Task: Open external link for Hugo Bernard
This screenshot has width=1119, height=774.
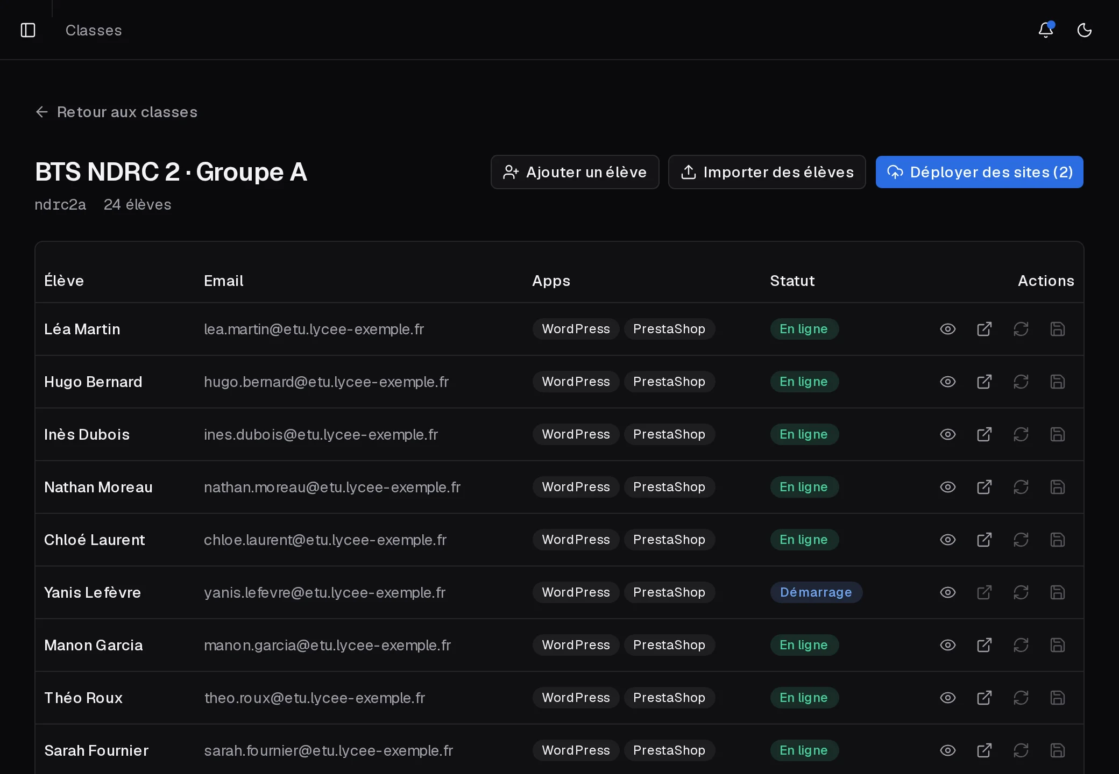Action: click(x=985, y=382)
